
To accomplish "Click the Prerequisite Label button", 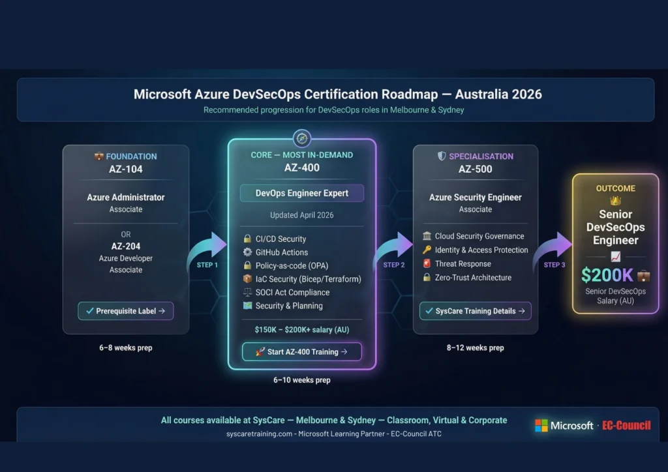I will tap(126, 311).
